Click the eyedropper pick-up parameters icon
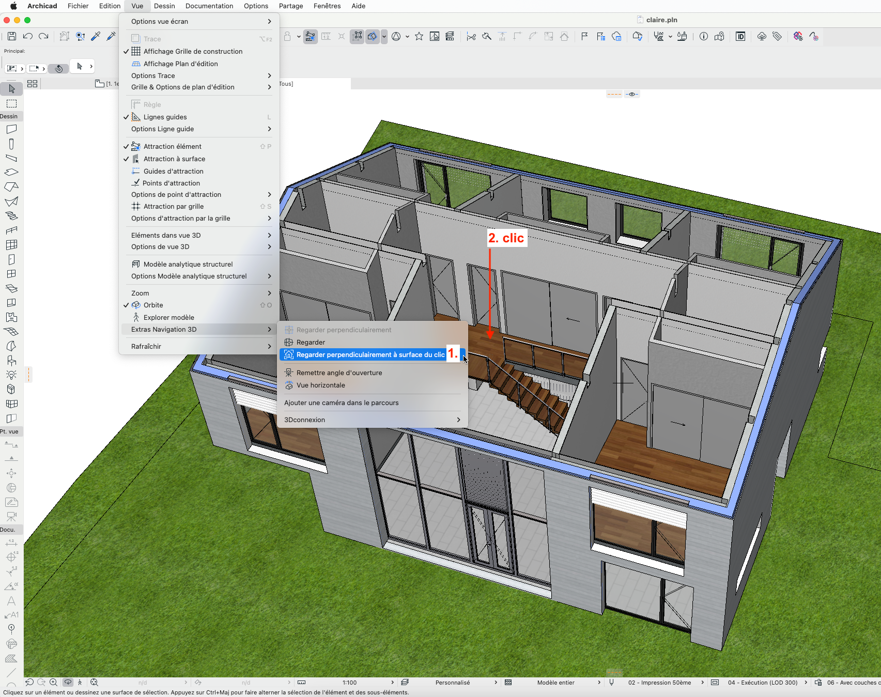The image size is (881, 697). coord(96,36)
